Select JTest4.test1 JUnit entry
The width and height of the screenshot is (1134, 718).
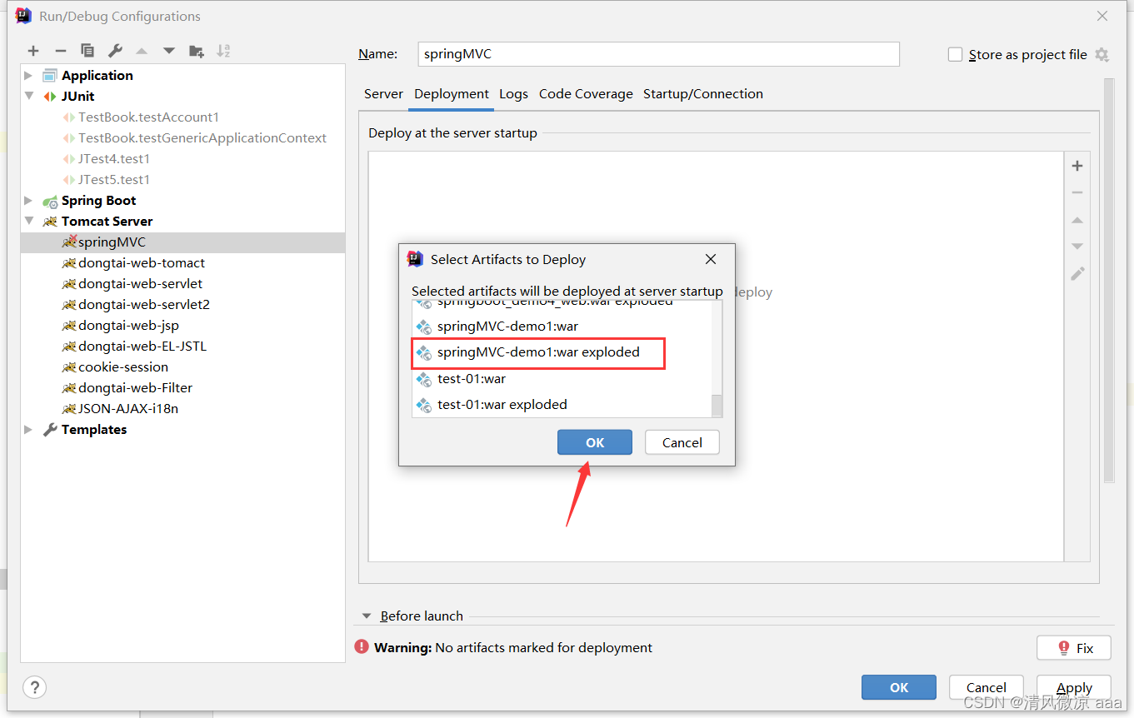pos(183,158)
